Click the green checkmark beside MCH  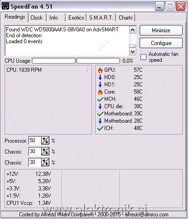click(100, 99)
